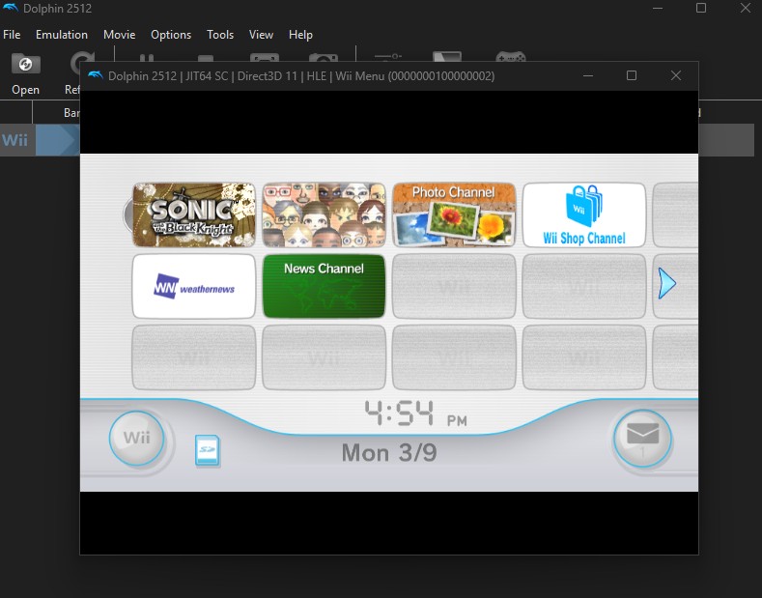Click the round Wii settings button

tap(136, 439)
